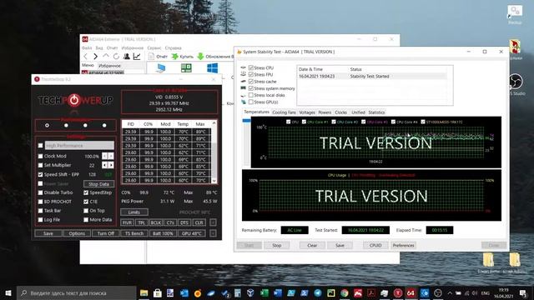Open AIDA64 graph chart icon
The image size is (534, 300).
click(137, 57)
